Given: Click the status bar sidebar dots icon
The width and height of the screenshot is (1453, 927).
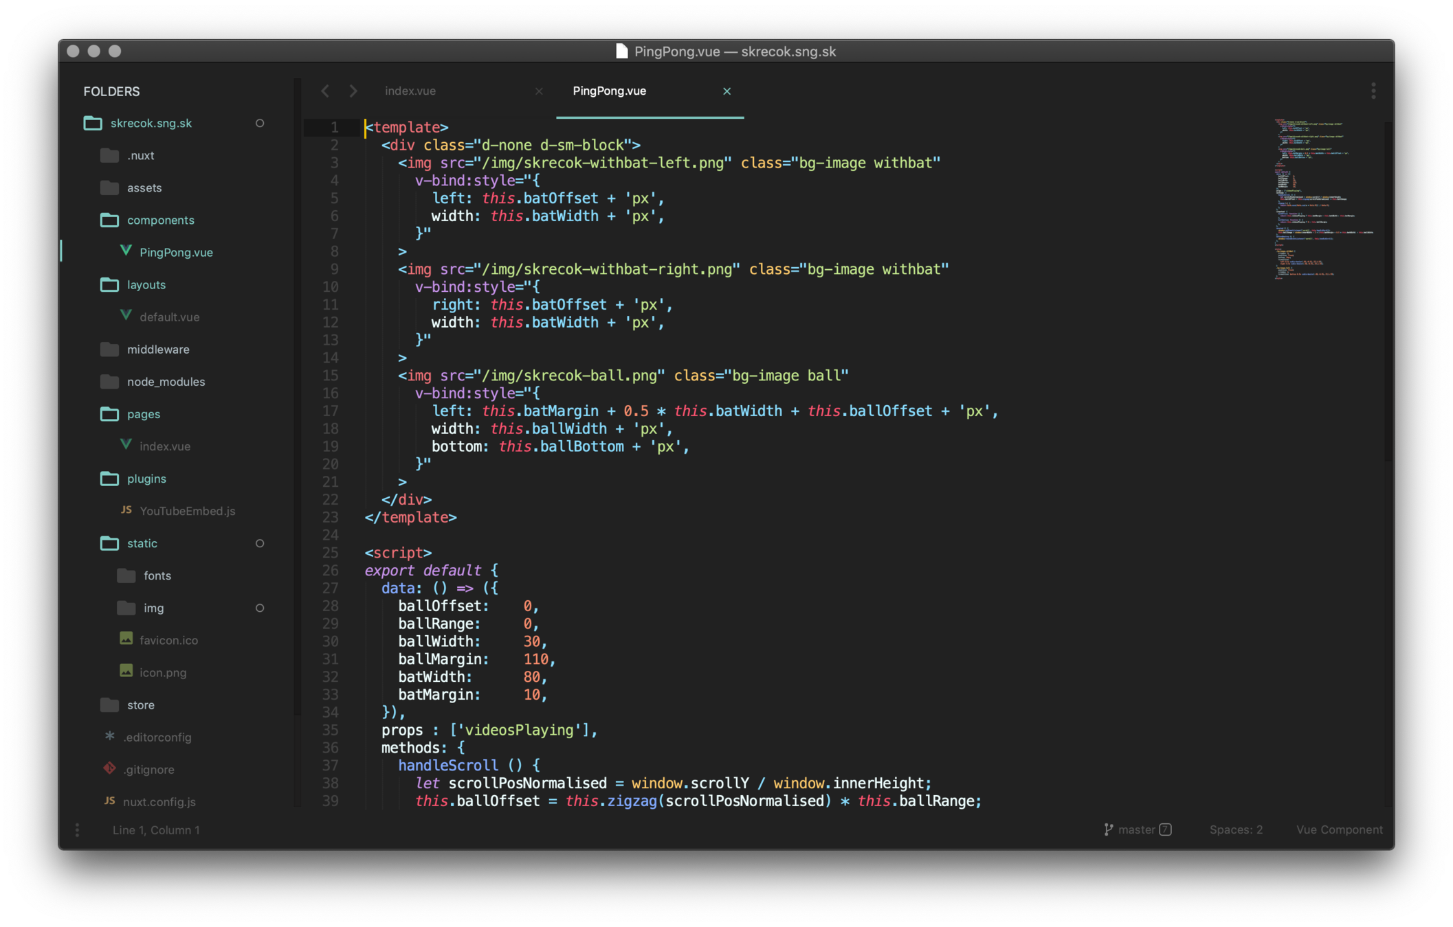Looking at the screenshot, I should [x=77, y=829].
